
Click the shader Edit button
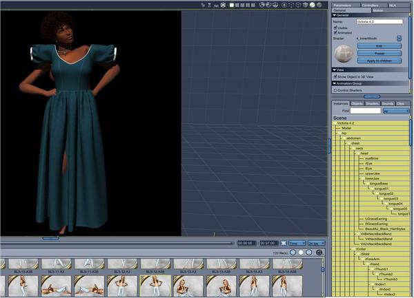pos(378,45)
